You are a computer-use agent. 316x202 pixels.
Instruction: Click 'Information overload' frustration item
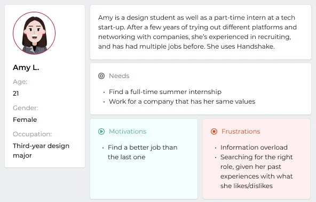tap(254, 147)
